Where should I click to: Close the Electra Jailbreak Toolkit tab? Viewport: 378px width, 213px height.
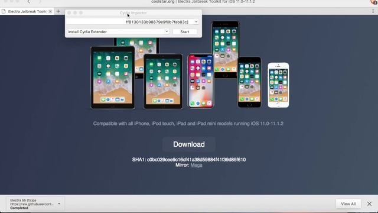50,11
